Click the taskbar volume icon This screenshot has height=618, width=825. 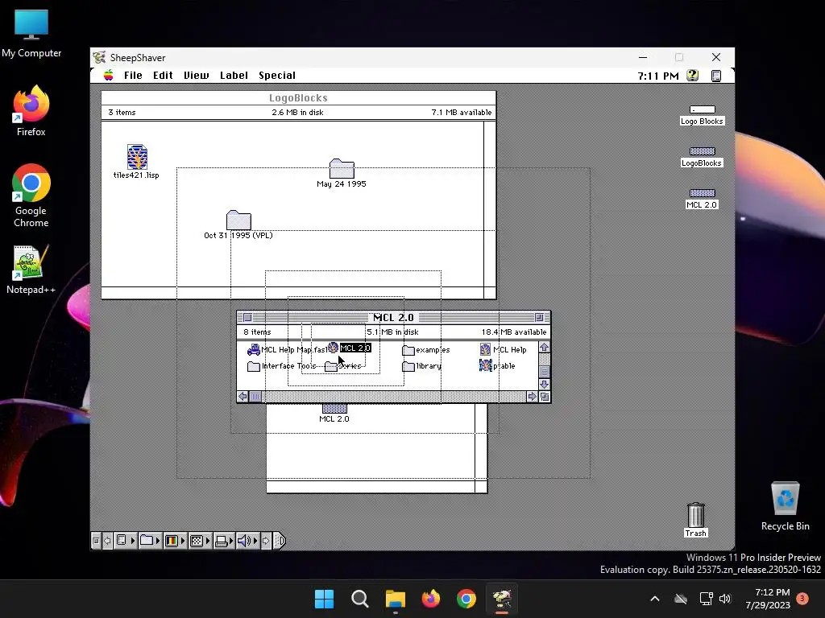(x=725, y=599)
